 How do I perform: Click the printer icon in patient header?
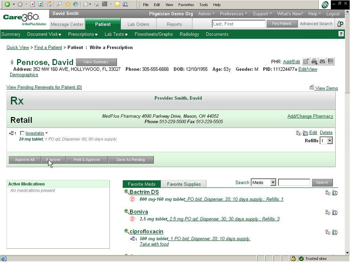(314, 61)
